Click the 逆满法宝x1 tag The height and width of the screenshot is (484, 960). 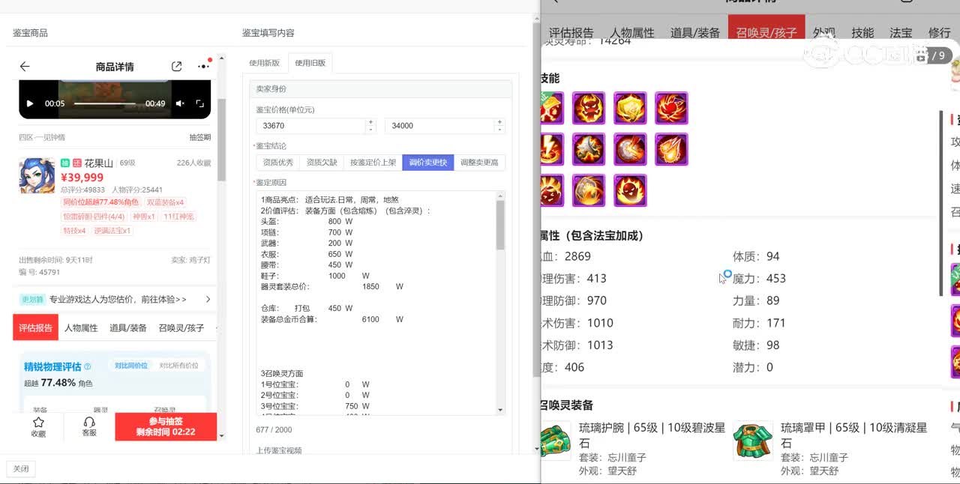[x=112, y=231]
